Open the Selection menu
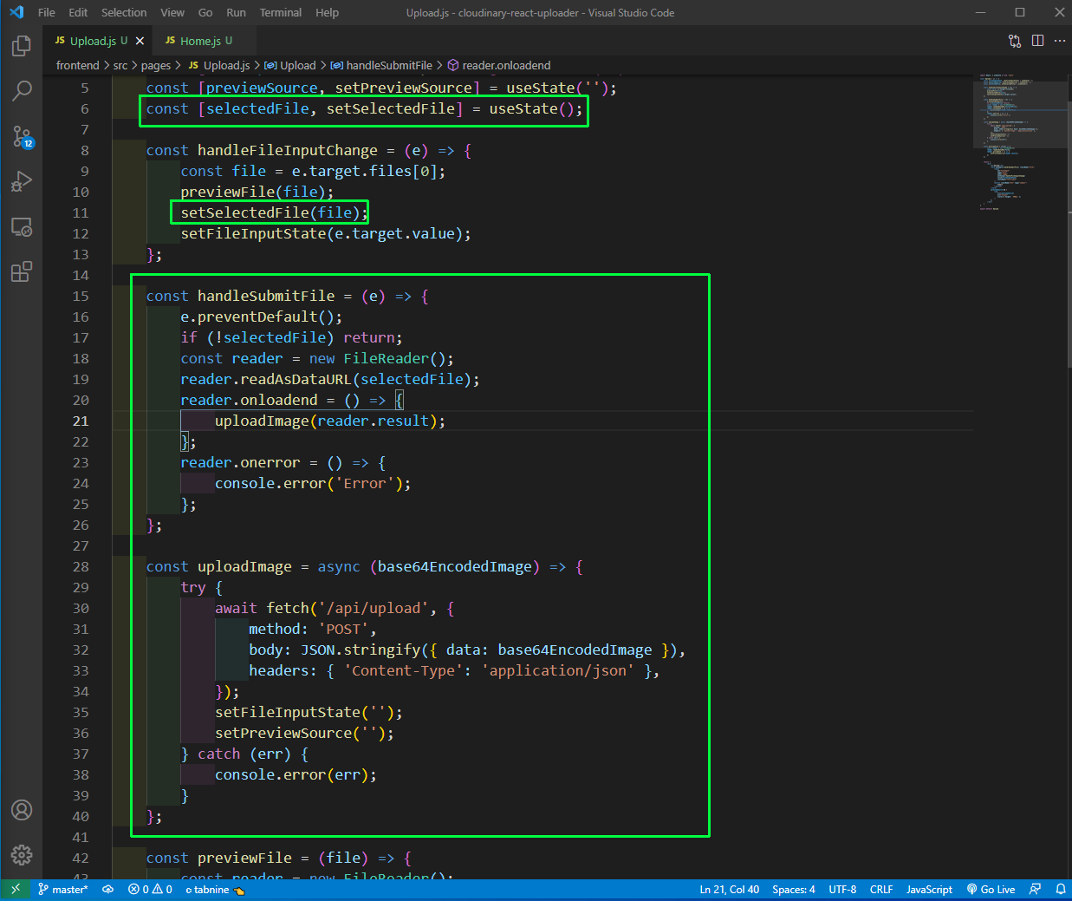Image resolution: width=1072 pixels, height=901 pixels. 124,12
